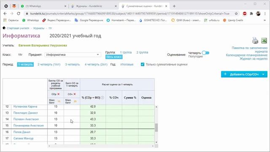This screenshot has width=270, height=152.
Task: Open the Chrome profile avatar
Action: pos(258,14)
